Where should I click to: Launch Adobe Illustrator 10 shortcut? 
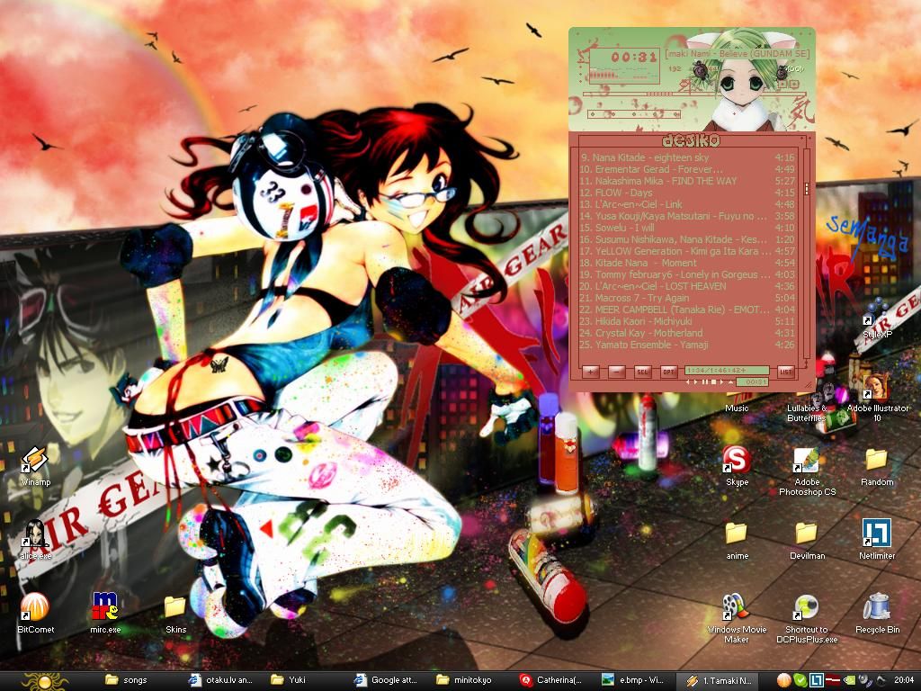[x=877, y=397]
